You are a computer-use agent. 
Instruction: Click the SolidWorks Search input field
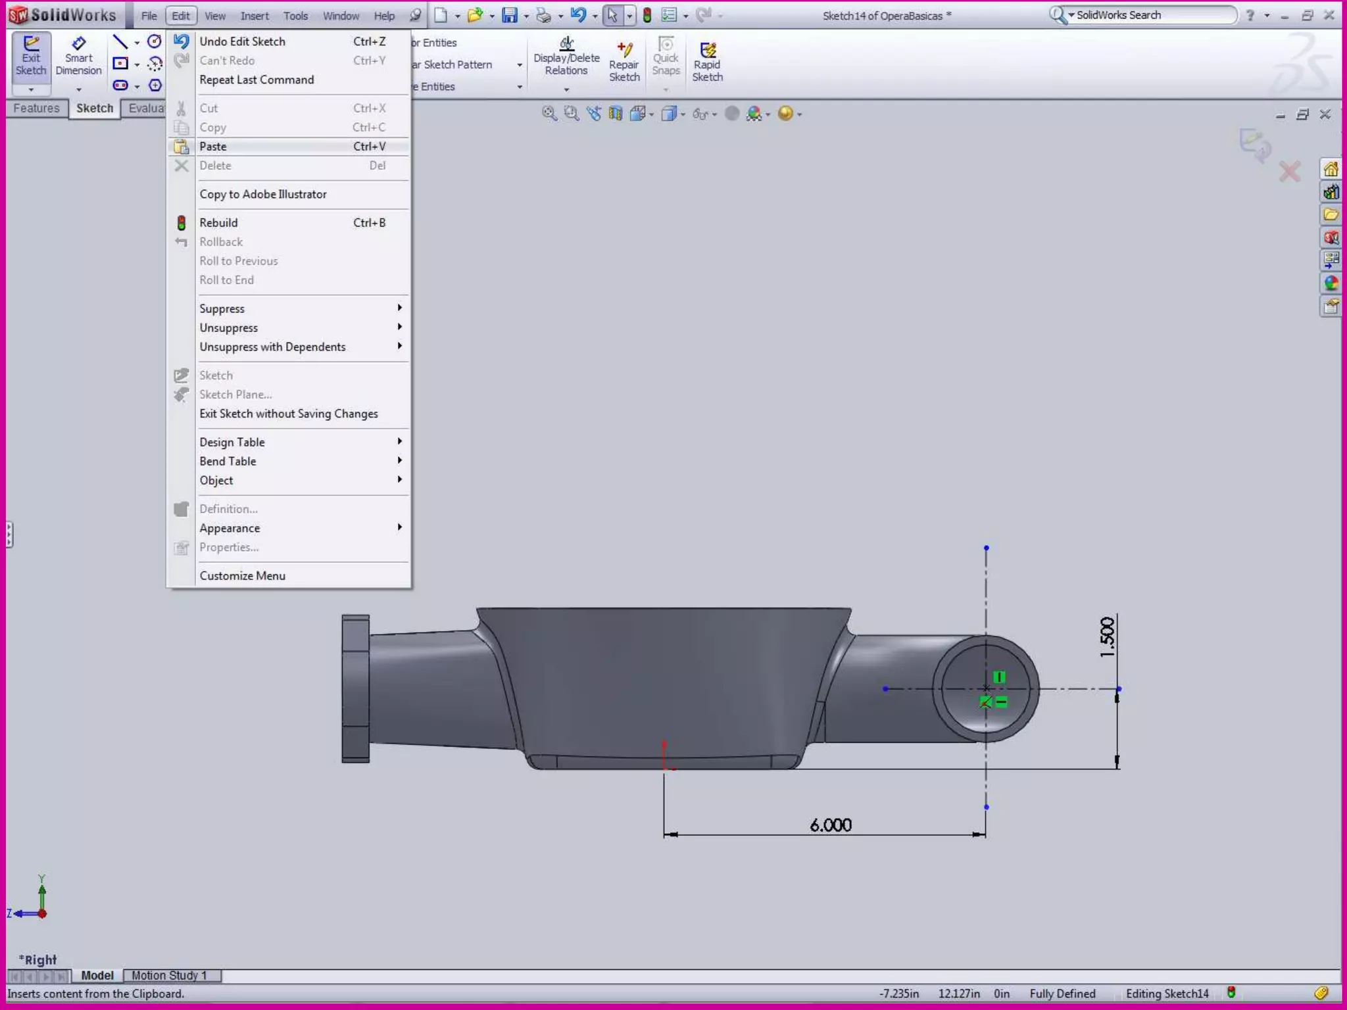click(1152, 15)
